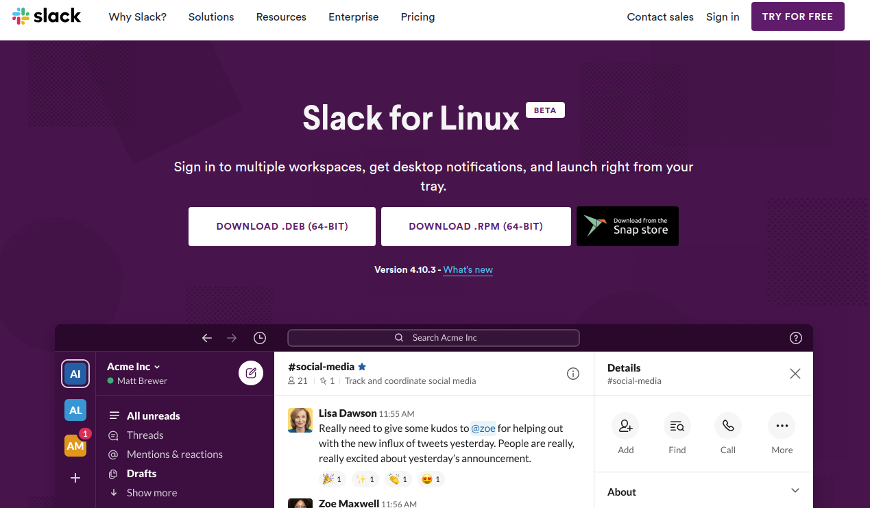The image size is (870, 508).
Task: Click the Find icon in Details
Action: (x=677, y=426)
